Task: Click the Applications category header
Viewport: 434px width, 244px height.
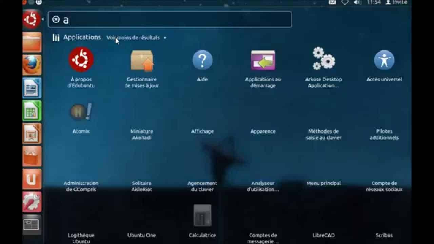Action: click(x=82, y=37)
